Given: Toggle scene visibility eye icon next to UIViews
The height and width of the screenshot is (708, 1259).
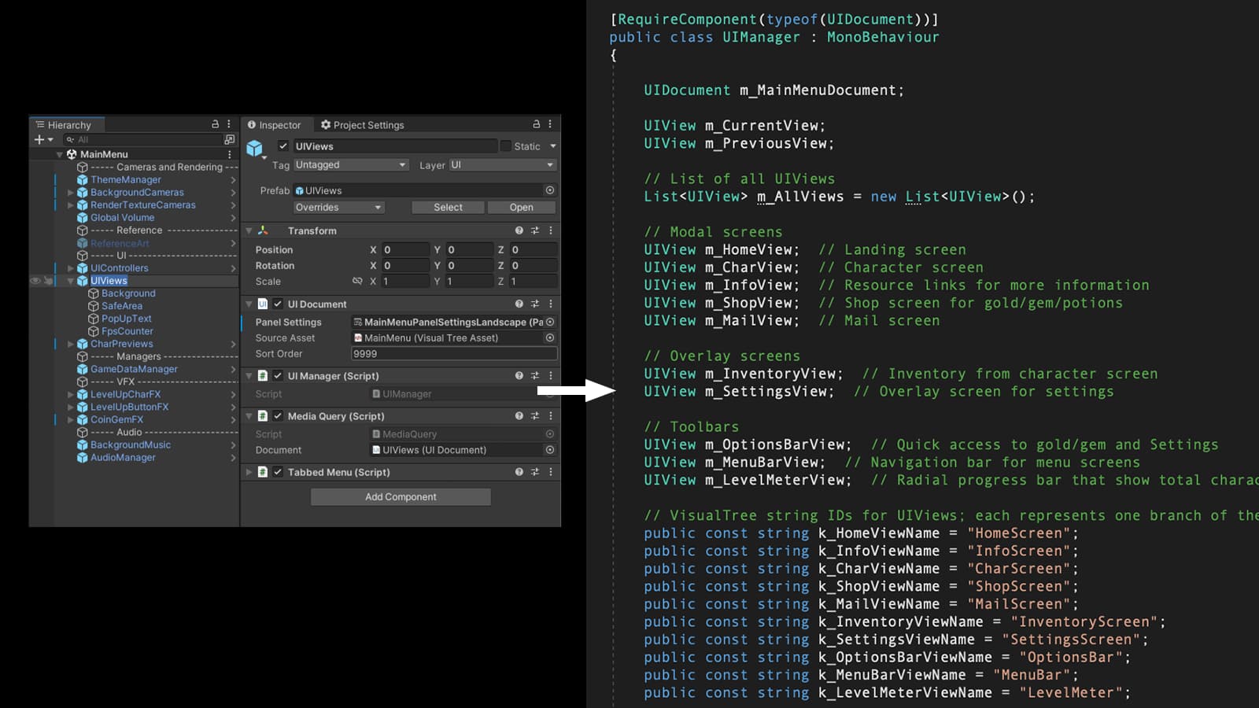Looking at the screenshot, I should click(x=34, y=280).
